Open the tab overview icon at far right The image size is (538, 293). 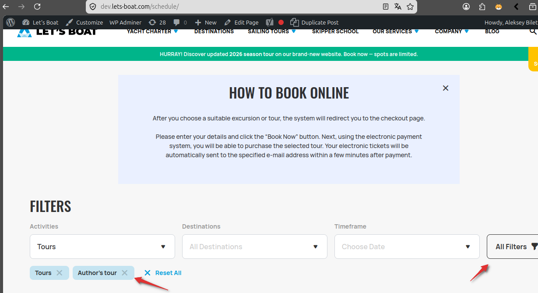click(x=532, y=7)
